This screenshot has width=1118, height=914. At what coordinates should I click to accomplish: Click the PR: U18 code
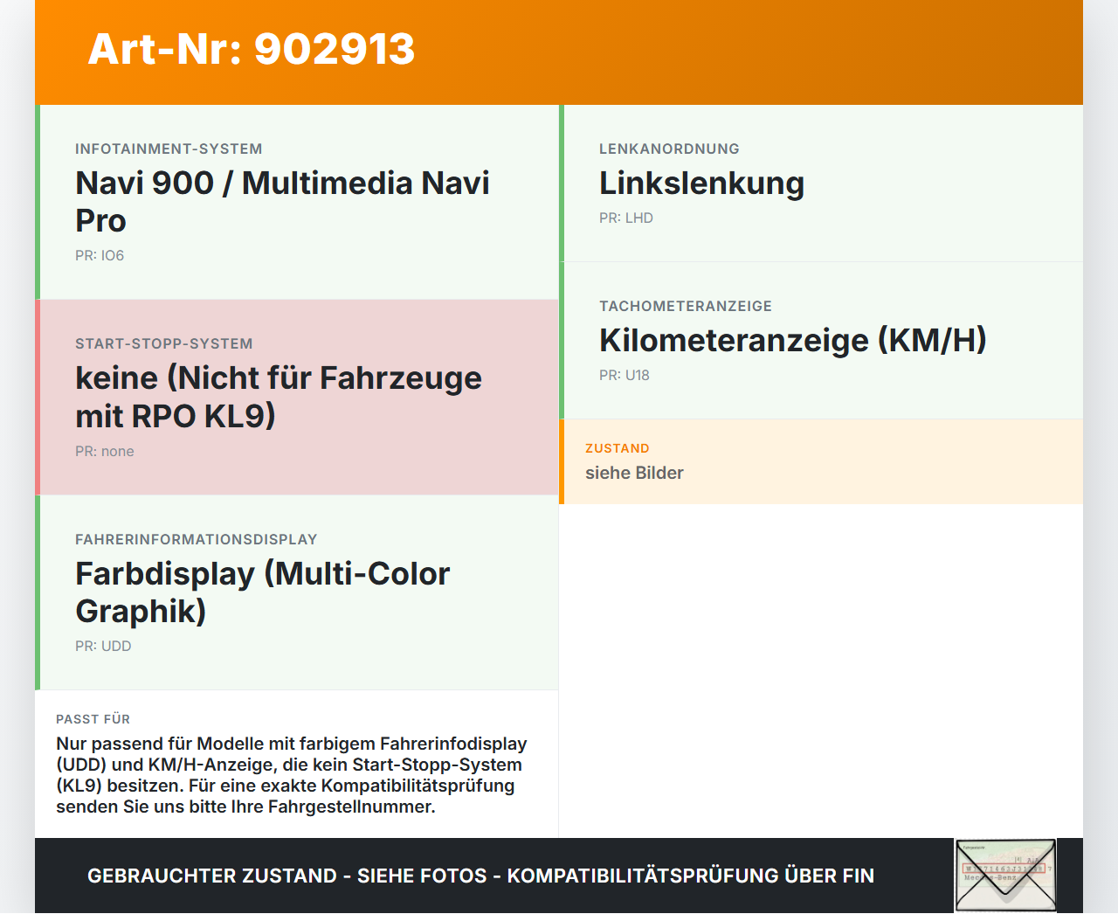coord(625,376)
